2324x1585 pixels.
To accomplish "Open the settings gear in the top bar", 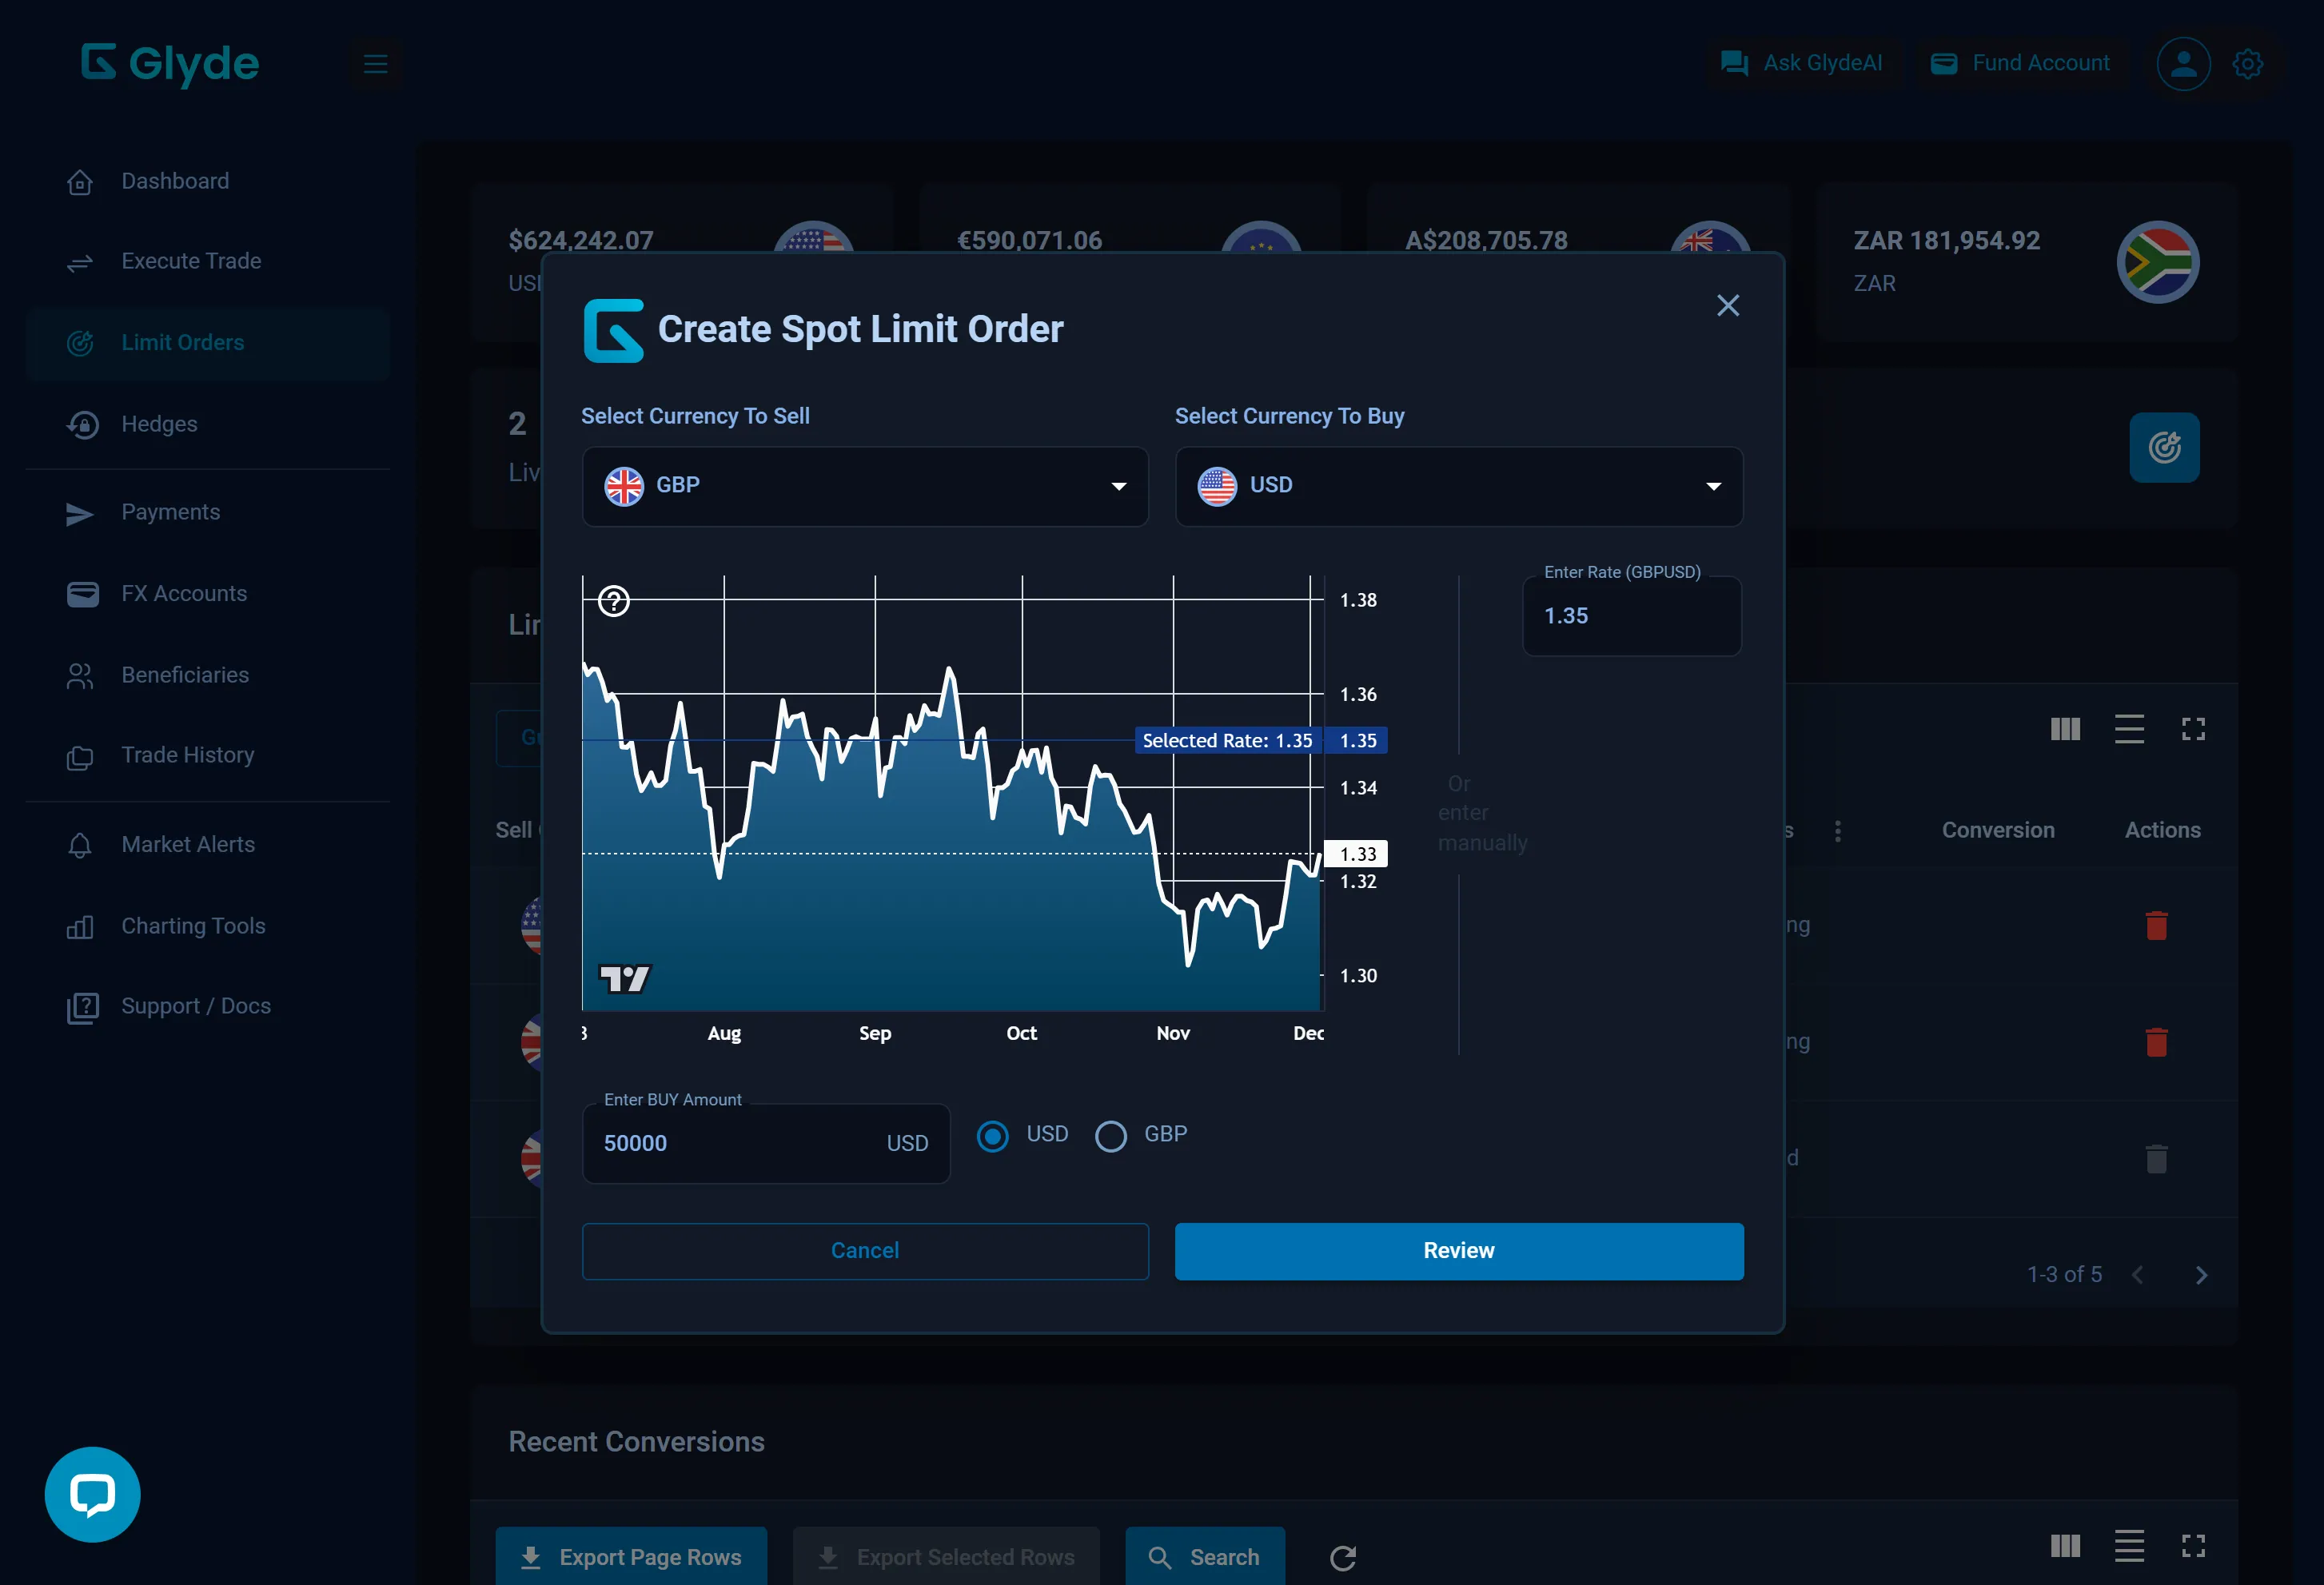I will pyautogui.click(x=2248, y=63).
